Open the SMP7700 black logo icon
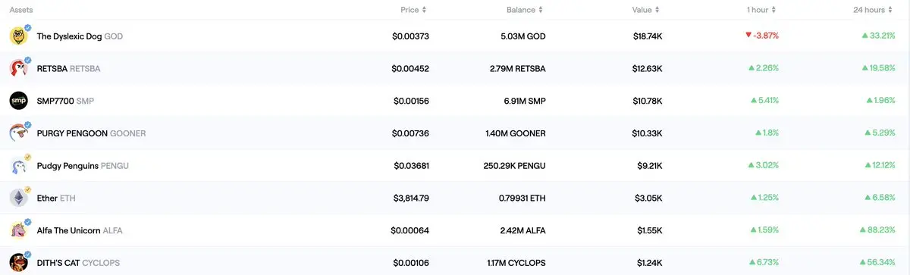 pos(19,101)
